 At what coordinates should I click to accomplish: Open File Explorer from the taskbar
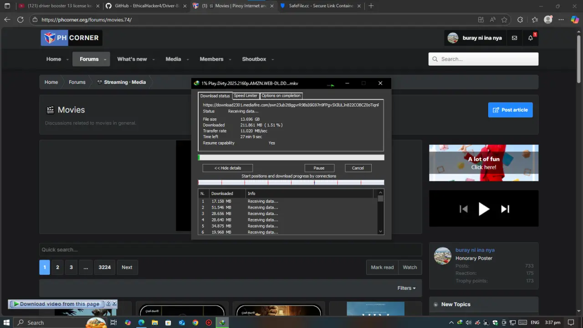[x=155, y=323]
